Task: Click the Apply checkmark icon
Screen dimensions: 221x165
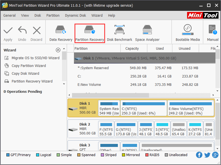Action: pos(8,31)
